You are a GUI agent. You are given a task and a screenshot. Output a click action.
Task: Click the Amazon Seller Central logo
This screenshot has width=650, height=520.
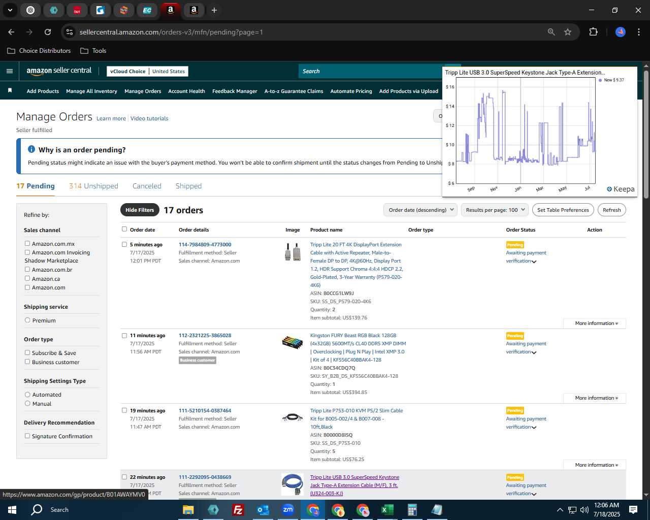click(x=59, y=71)
